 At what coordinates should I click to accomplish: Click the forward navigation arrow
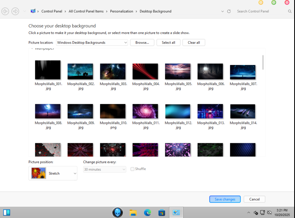click(x=15, y=11)
